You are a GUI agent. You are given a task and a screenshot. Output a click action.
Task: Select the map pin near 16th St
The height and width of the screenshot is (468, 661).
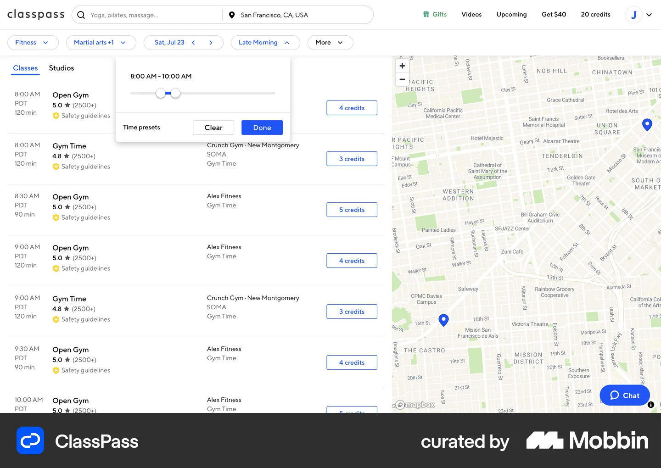click(443, 320)
